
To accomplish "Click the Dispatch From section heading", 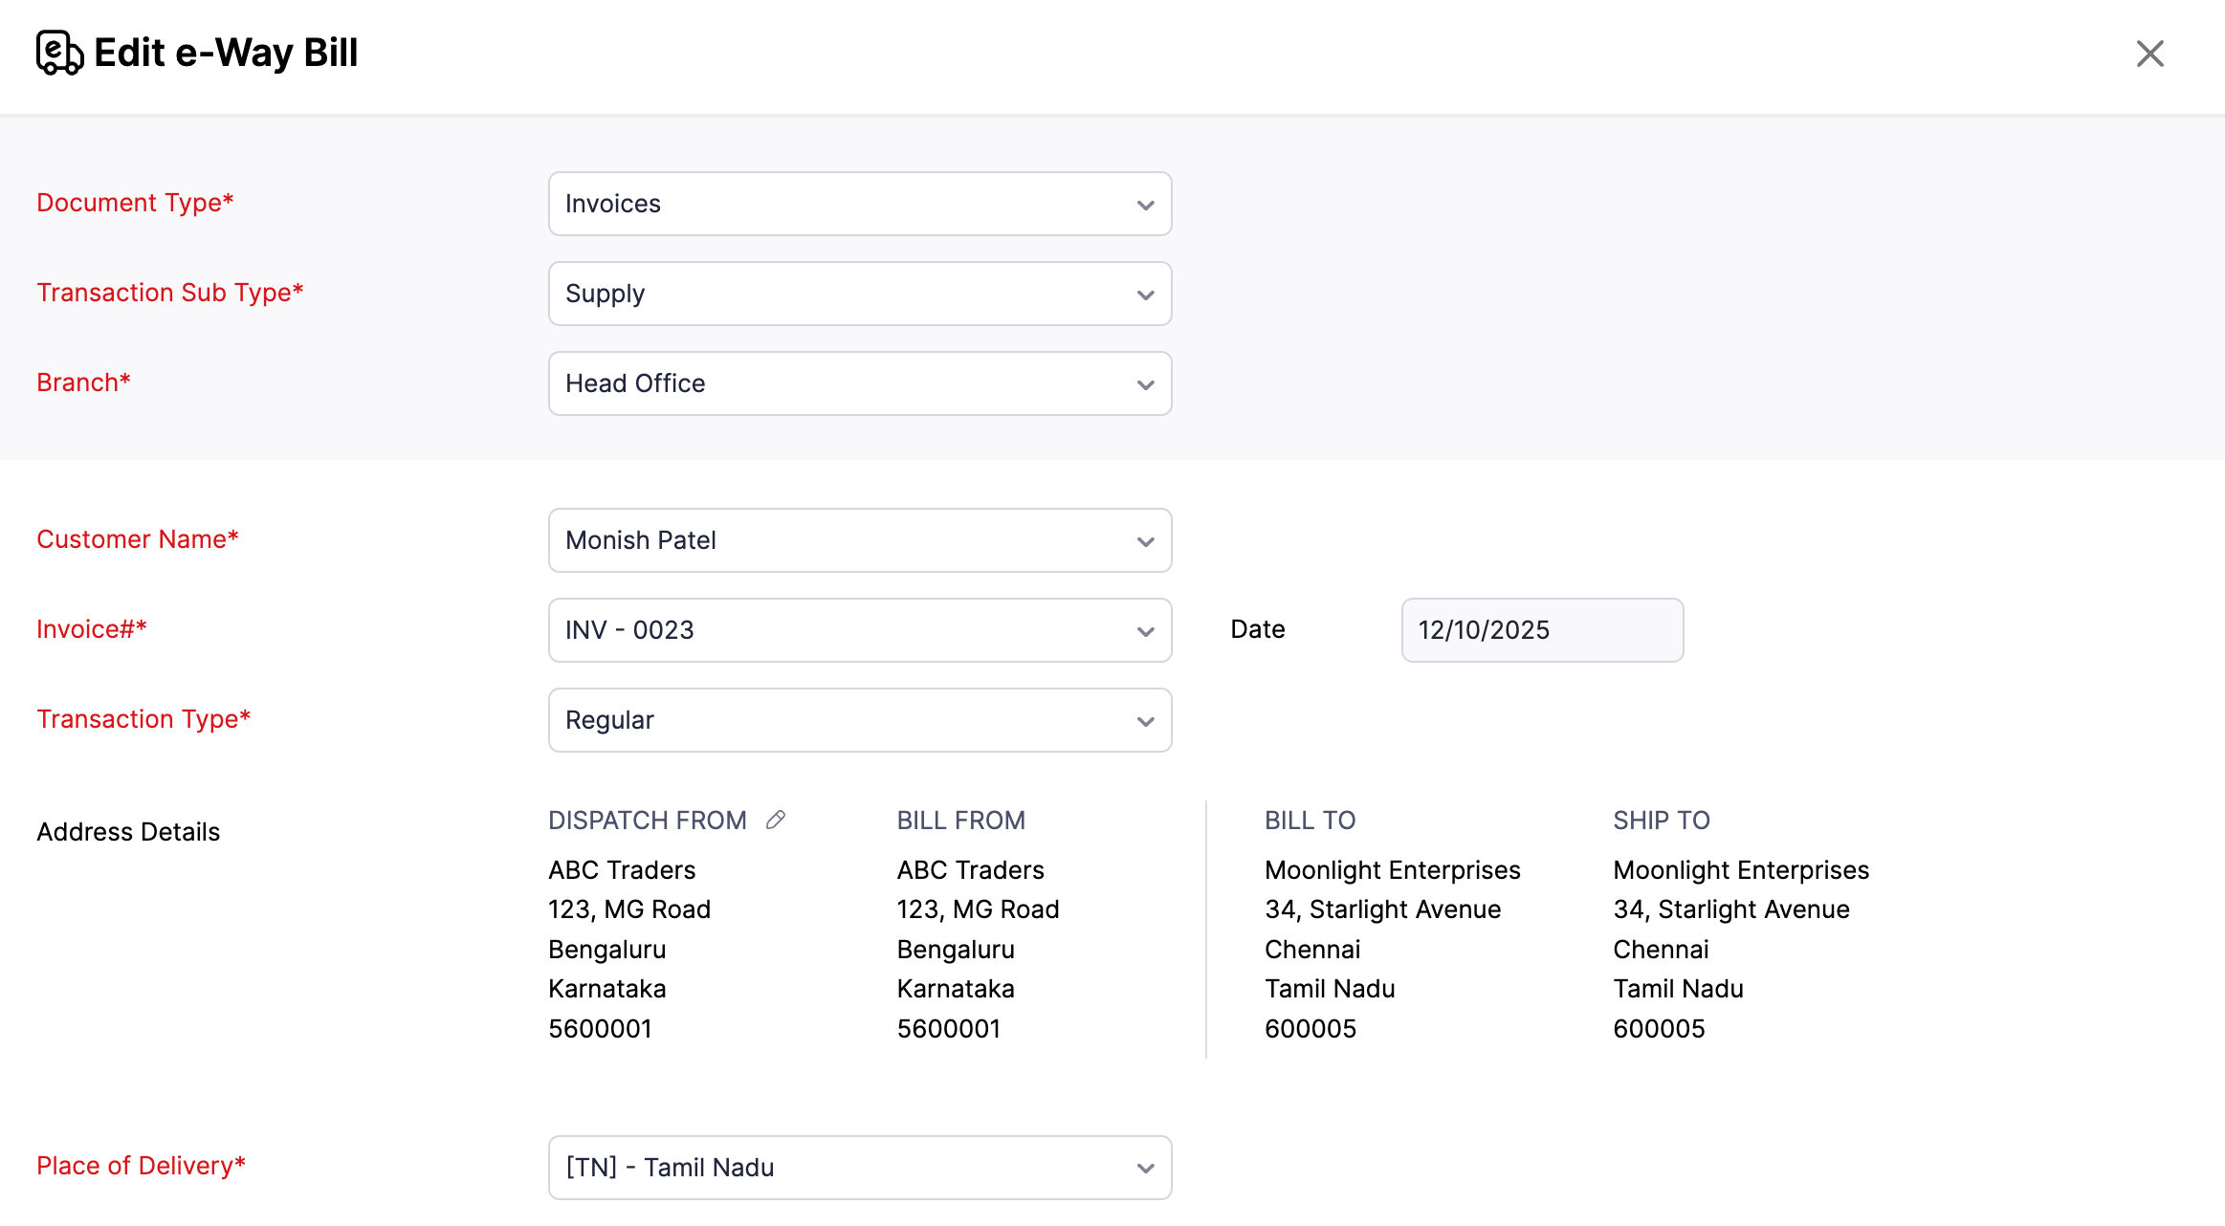I will click(x=647, y=819).
